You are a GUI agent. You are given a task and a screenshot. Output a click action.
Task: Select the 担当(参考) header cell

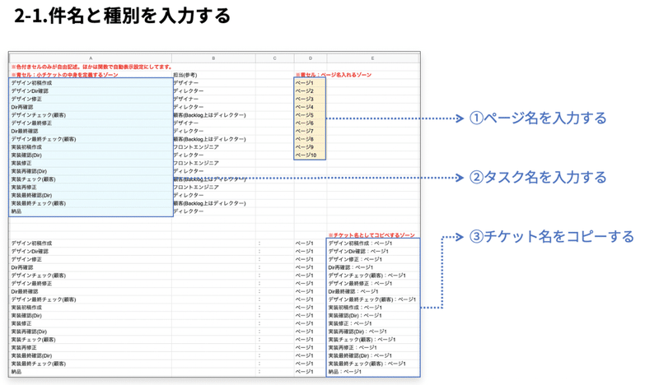pyautogui.click(x=213, y=75)
